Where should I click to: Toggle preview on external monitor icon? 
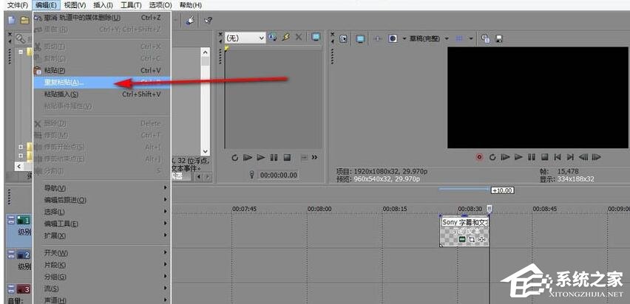(360, 38)
